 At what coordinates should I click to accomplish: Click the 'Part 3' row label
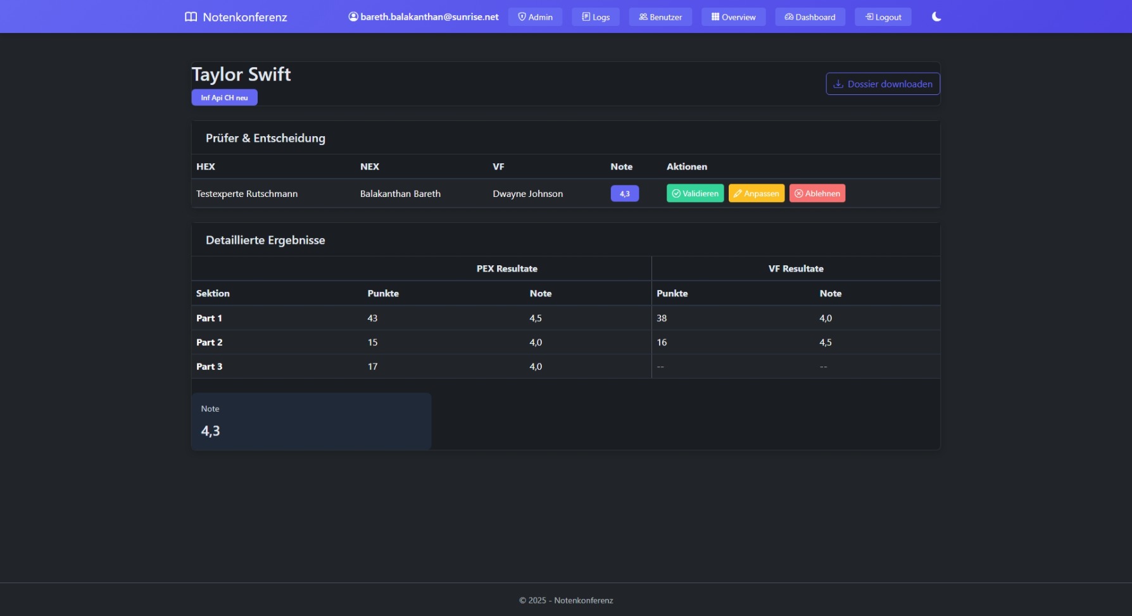point(209,366)
